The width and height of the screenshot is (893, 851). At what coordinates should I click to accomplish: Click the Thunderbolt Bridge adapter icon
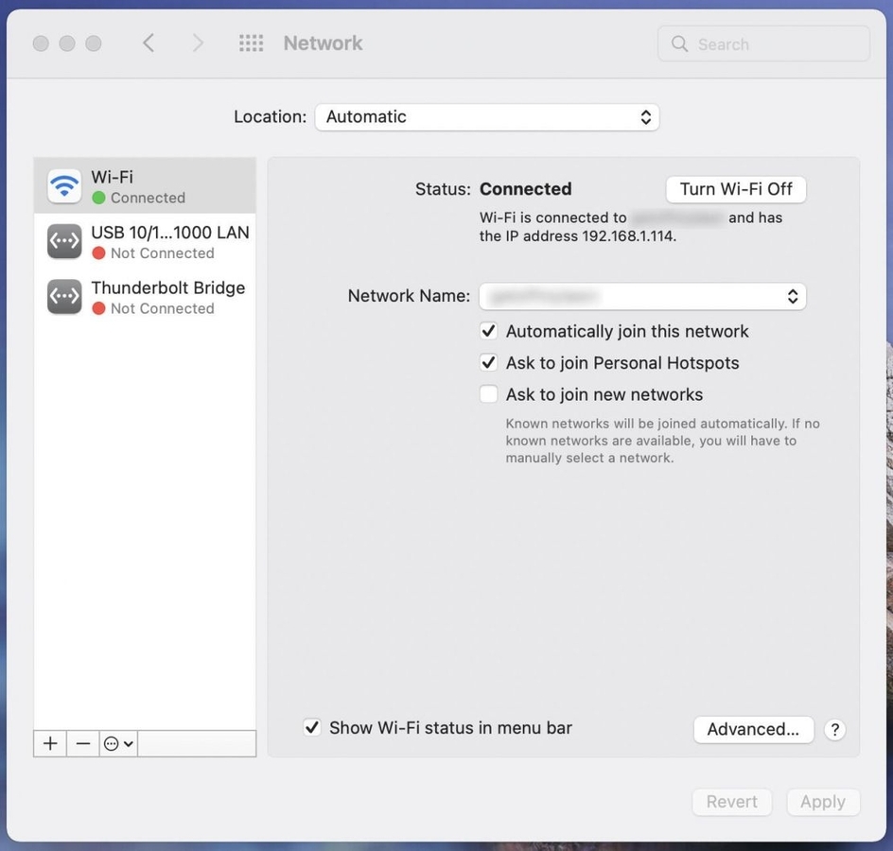coord(62,295)
